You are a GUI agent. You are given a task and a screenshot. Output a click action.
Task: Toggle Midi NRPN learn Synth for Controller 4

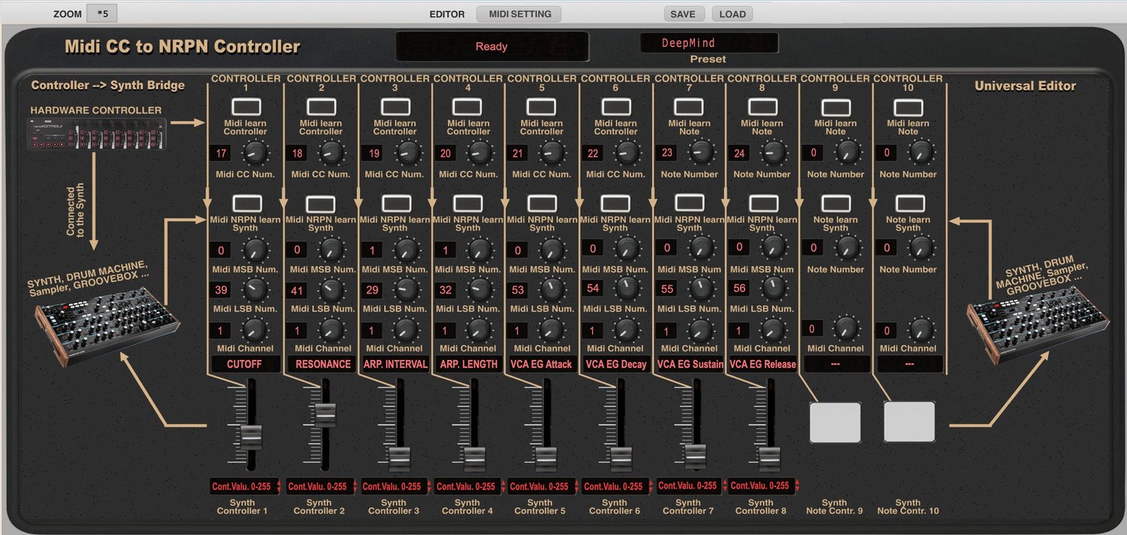(468, 203)
